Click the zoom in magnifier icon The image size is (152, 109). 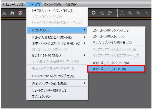(x=130, y=13)
